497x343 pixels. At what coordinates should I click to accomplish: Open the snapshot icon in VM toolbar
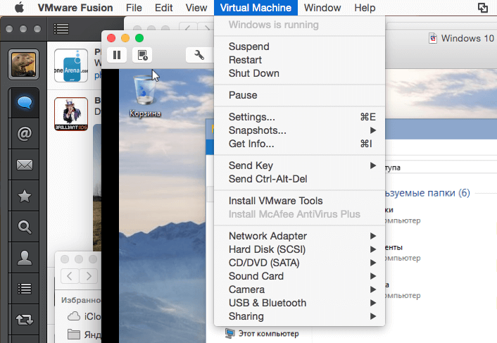coord(142,55)
